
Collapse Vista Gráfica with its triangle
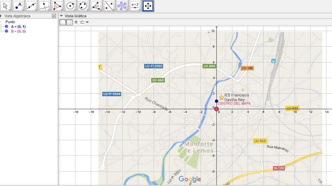(x=61, y=16)
